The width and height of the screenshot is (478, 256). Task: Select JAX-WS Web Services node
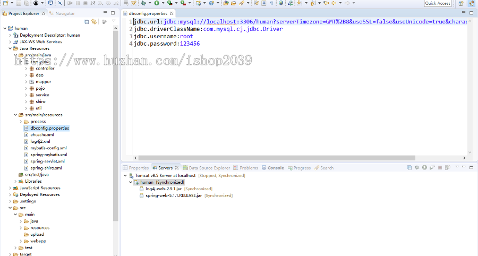tap(41, 42)
